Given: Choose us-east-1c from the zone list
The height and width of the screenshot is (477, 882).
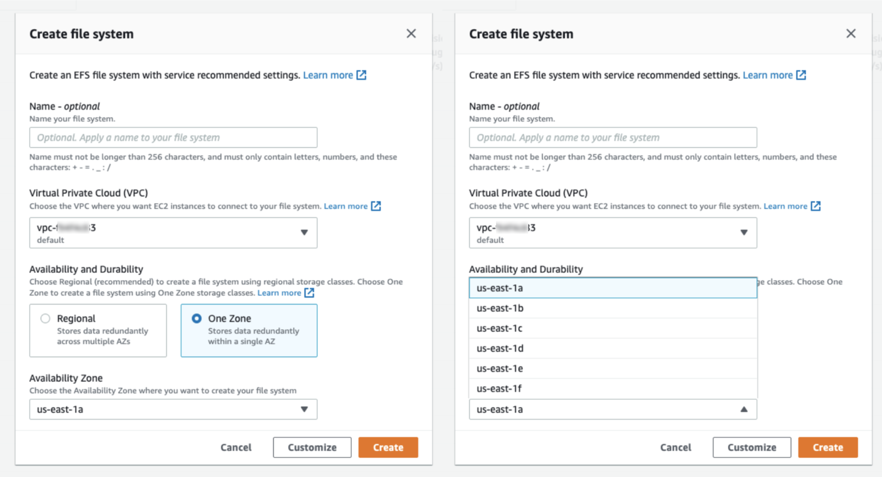Looking at the screenshot, I should coord(499,328).
